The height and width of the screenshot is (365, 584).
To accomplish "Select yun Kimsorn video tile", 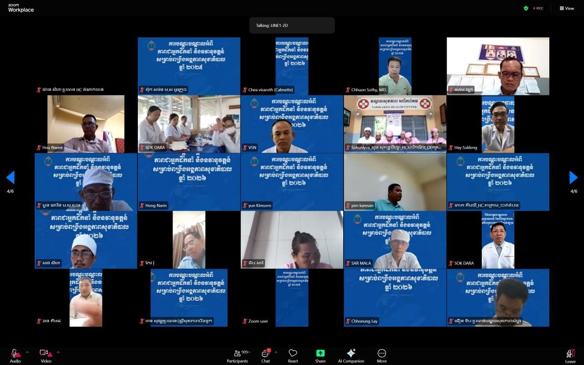I will tap(292, 182).
